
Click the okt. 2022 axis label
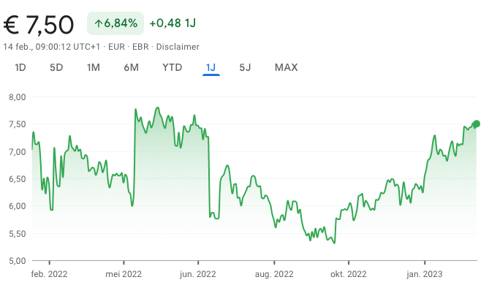coord(349,274)
